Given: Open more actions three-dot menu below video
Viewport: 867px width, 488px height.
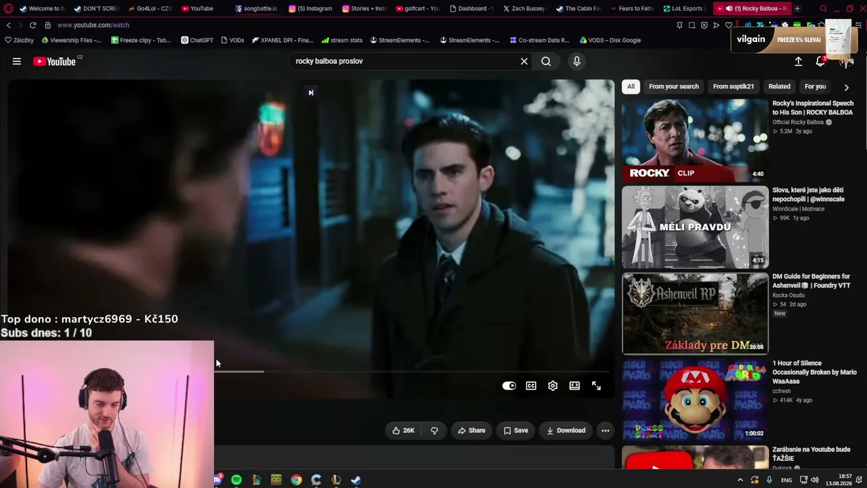Looking at the screenshot, I should 606,430.
